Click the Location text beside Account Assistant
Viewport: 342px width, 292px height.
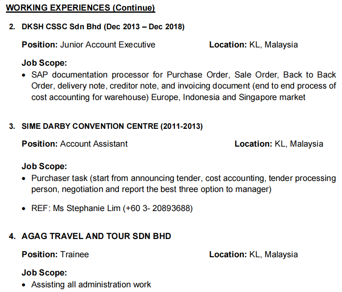[x=279, y=144]
